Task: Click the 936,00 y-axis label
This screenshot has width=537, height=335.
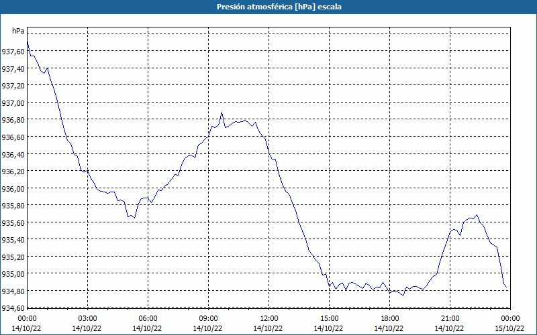Action: (13, 188)
